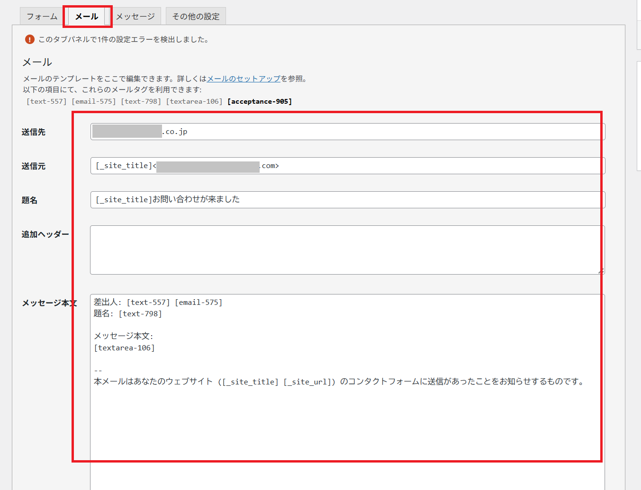Grab the 追加ヘッダー textarea resize handle

601,271
